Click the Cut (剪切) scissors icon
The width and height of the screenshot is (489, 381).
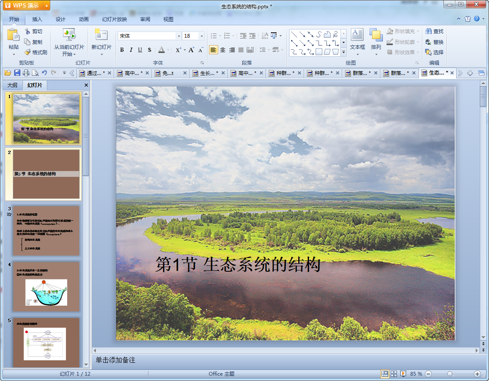tap(28, 31)
